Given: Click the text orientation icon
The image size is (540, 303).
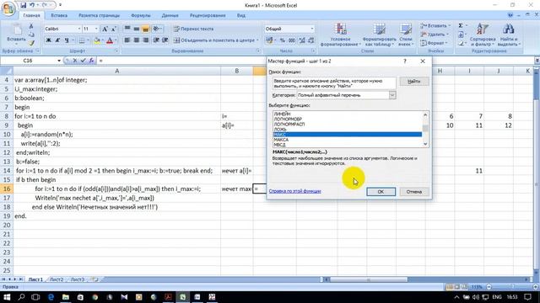Looking at the screenshot, I should [157, 29].
